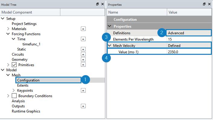Close the Properties panel
This screenshot has height=120, width=213.
(x=209, y=4)
